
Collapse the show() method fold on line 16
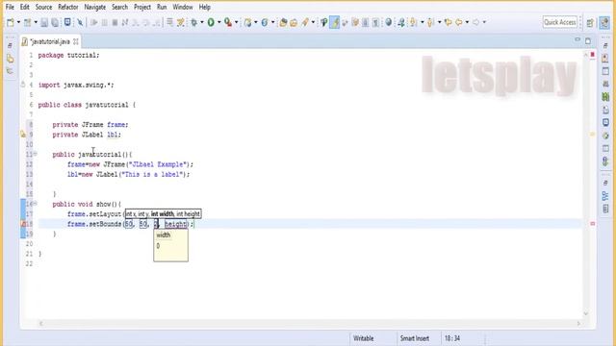pyautogui.click(x=35, y=203)
